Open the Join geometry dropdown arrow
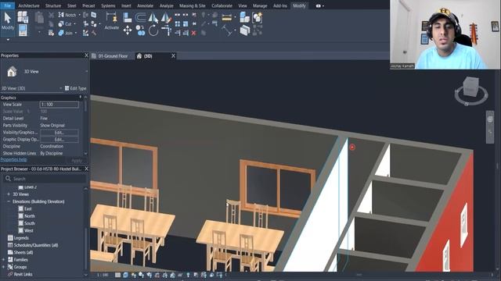The height and width of the screenshot is (281, 501). pos(76,33)
